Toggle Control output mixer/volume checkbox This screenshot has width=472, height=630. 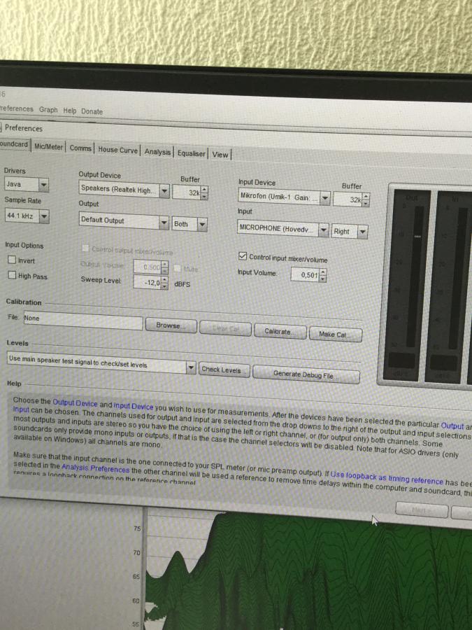point(85,248)
